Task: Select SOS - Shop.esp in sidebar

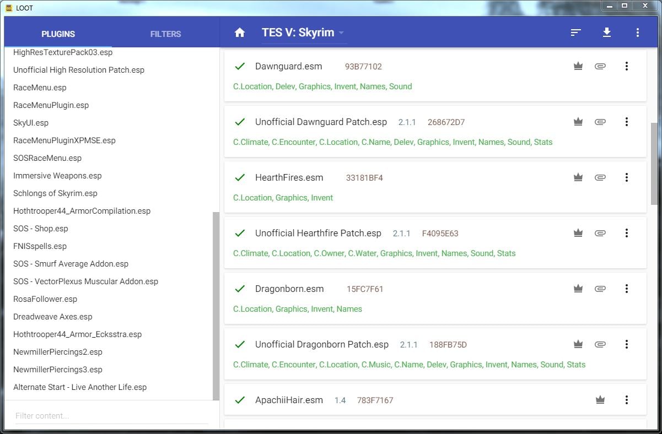Action: point(41,229)
